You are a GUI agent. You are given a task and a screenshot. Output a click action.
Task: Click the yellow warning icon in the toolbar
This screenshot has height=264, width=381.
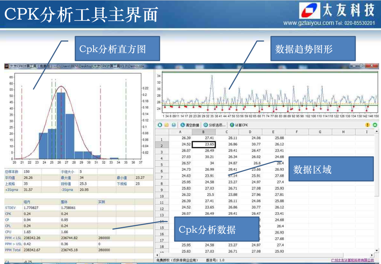pyautogui.click(x=367, y=125)
